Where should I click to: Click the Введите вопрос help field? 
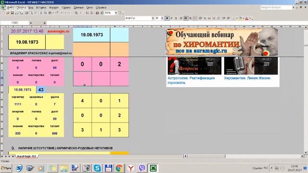(276, 8)
